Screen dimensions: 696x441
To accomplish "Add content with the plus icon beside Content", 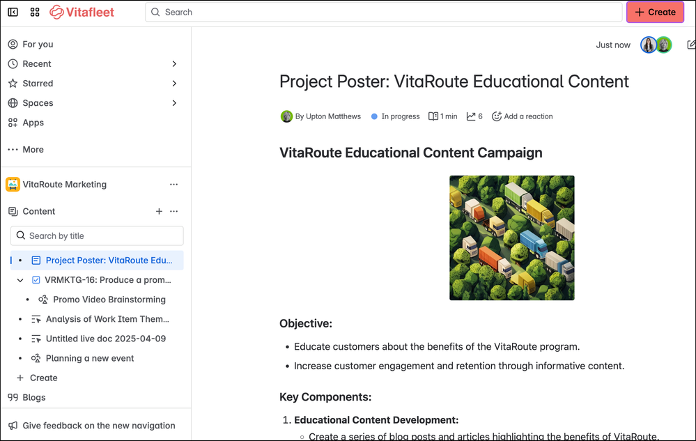I will coord(159,212).
